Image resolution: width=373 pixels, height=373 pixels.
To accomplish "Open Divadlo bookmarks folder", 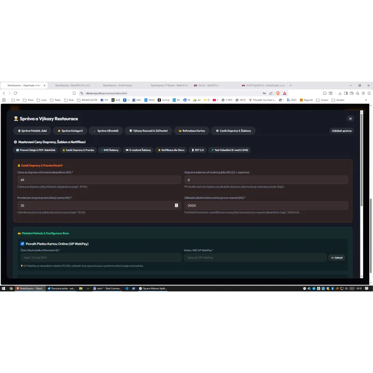I will (338, 100).
